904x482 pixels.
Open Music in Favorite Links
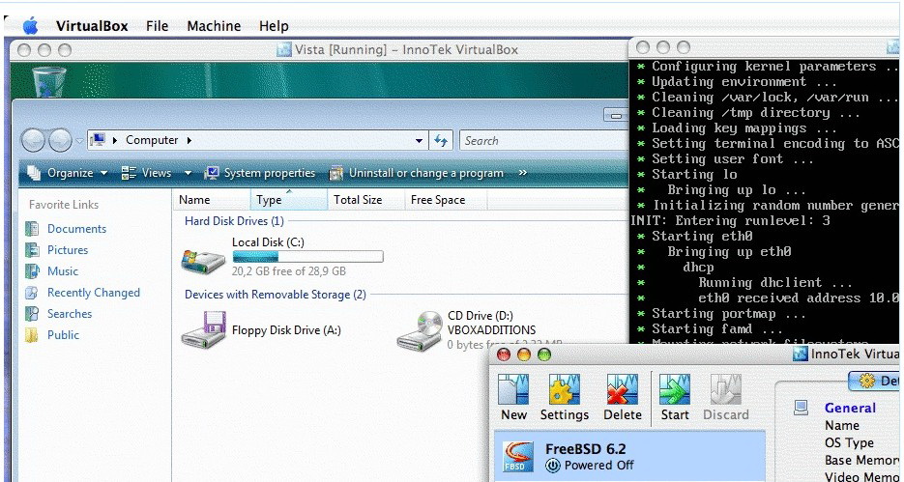click(x=62, y=271)
